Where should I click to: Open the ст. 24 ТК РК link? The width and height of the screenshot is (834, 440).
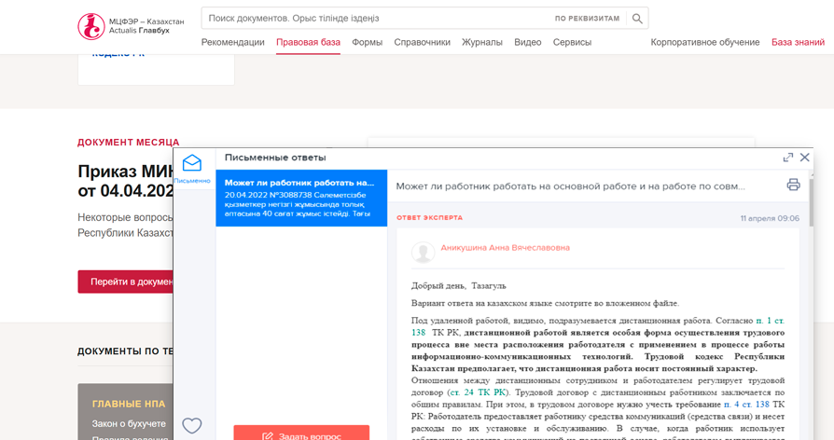pyautogui.click(x=479, y=392)
